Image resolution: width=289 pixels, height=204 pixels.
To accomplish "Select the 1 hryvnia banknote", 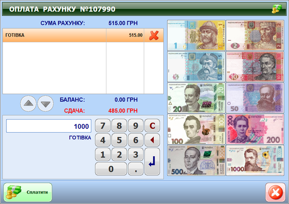I will (x=196, y=35).
